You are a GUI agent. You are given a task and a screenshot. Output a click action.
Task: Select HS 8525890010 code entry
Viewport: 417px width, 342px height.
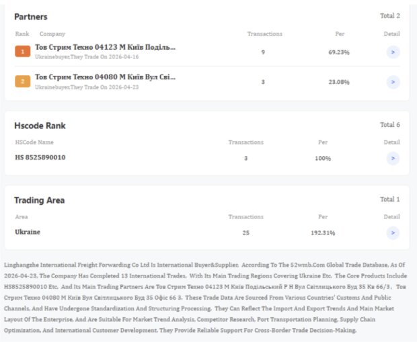pyautogui.click(x=40, y=158)
